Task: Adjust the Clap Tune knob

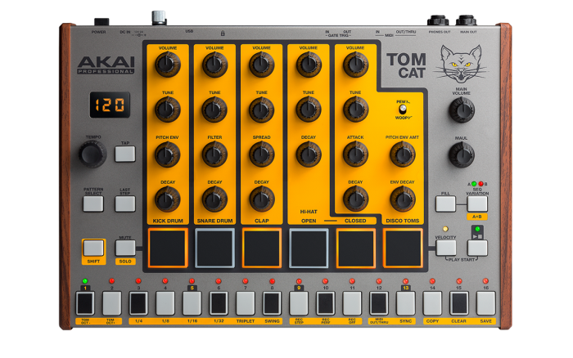Action: 262,110
